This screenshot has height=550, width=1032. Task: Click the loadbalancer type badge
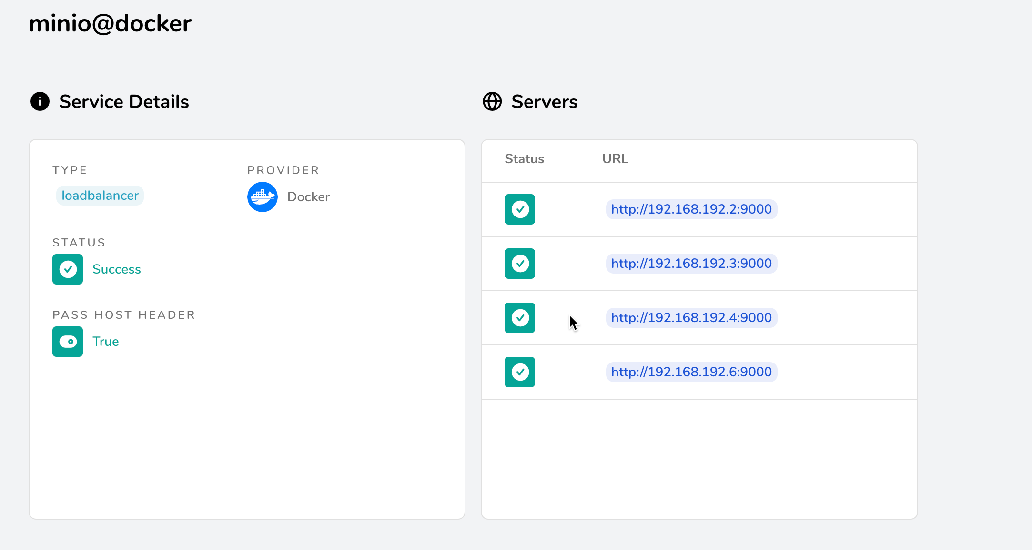pos(100,196)
